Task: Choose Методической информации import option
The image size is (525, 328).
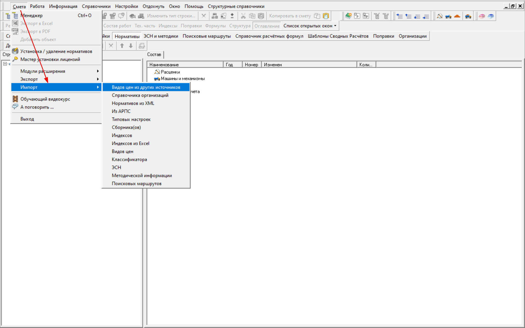Action: (146, 176)
